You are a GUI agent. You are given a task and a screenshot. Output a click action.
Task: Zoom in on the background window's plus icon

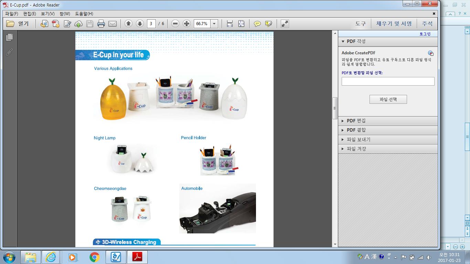point(462,247)
